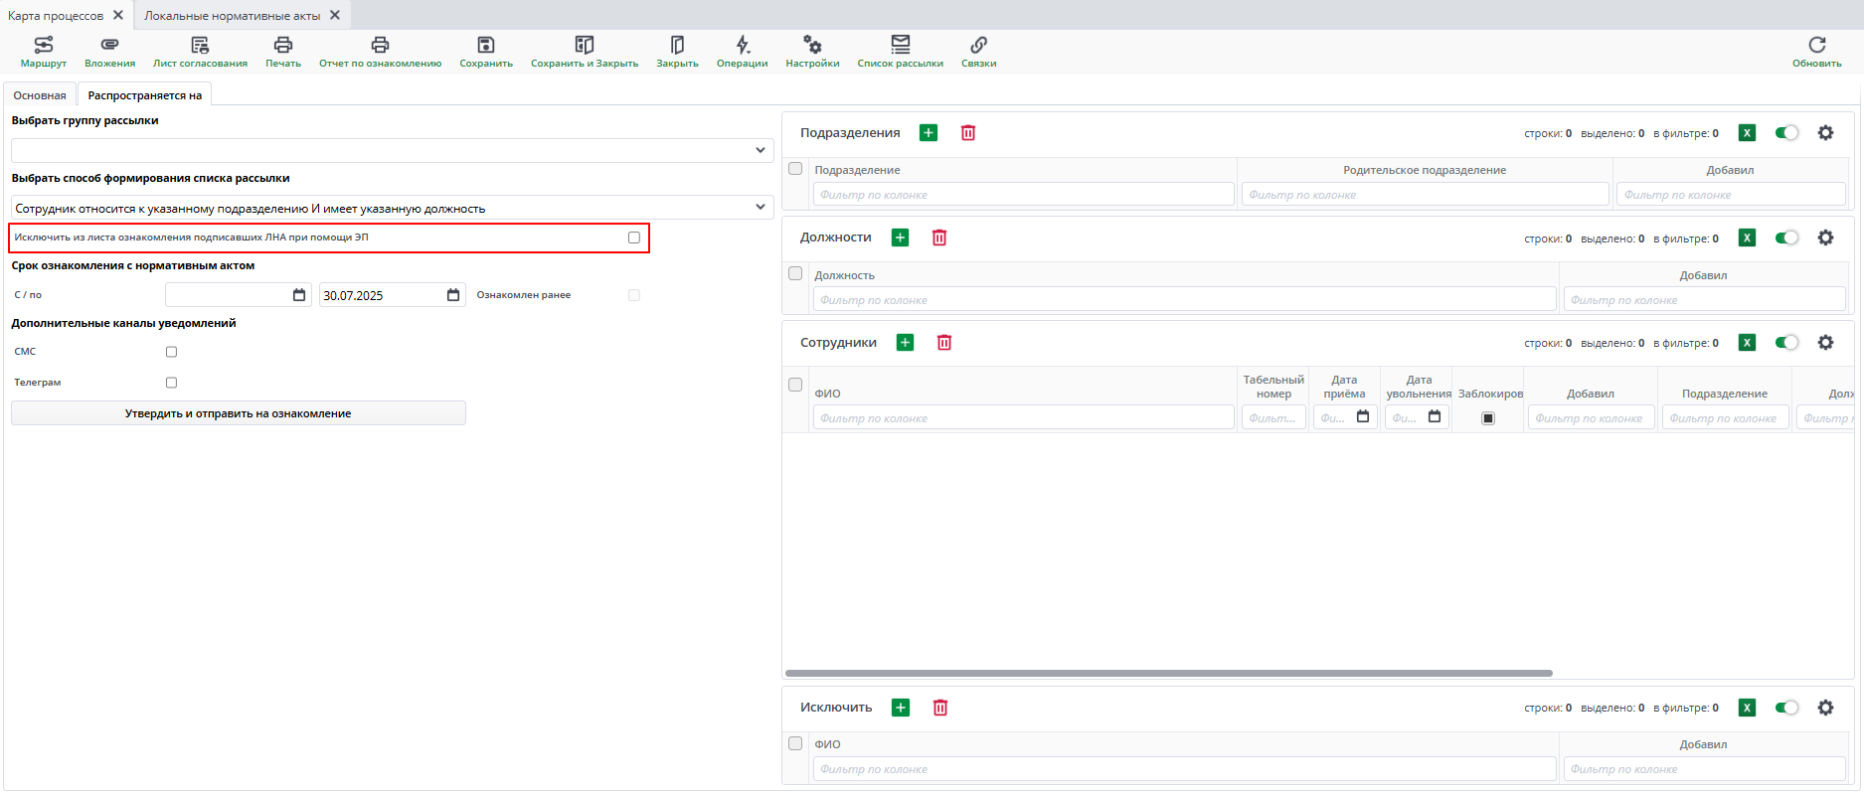Open Дата приёма filter calendar

pyautogui.click(x=1363, y=417)
